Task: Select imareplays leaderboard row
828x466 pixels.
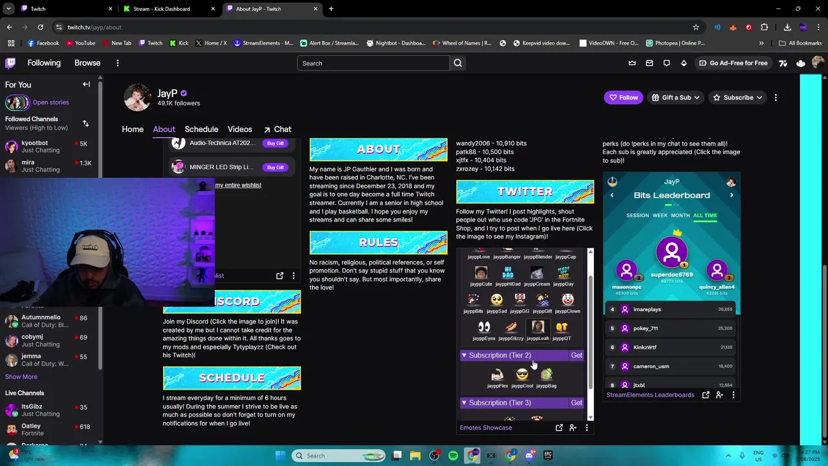Action: pos(671,309)
